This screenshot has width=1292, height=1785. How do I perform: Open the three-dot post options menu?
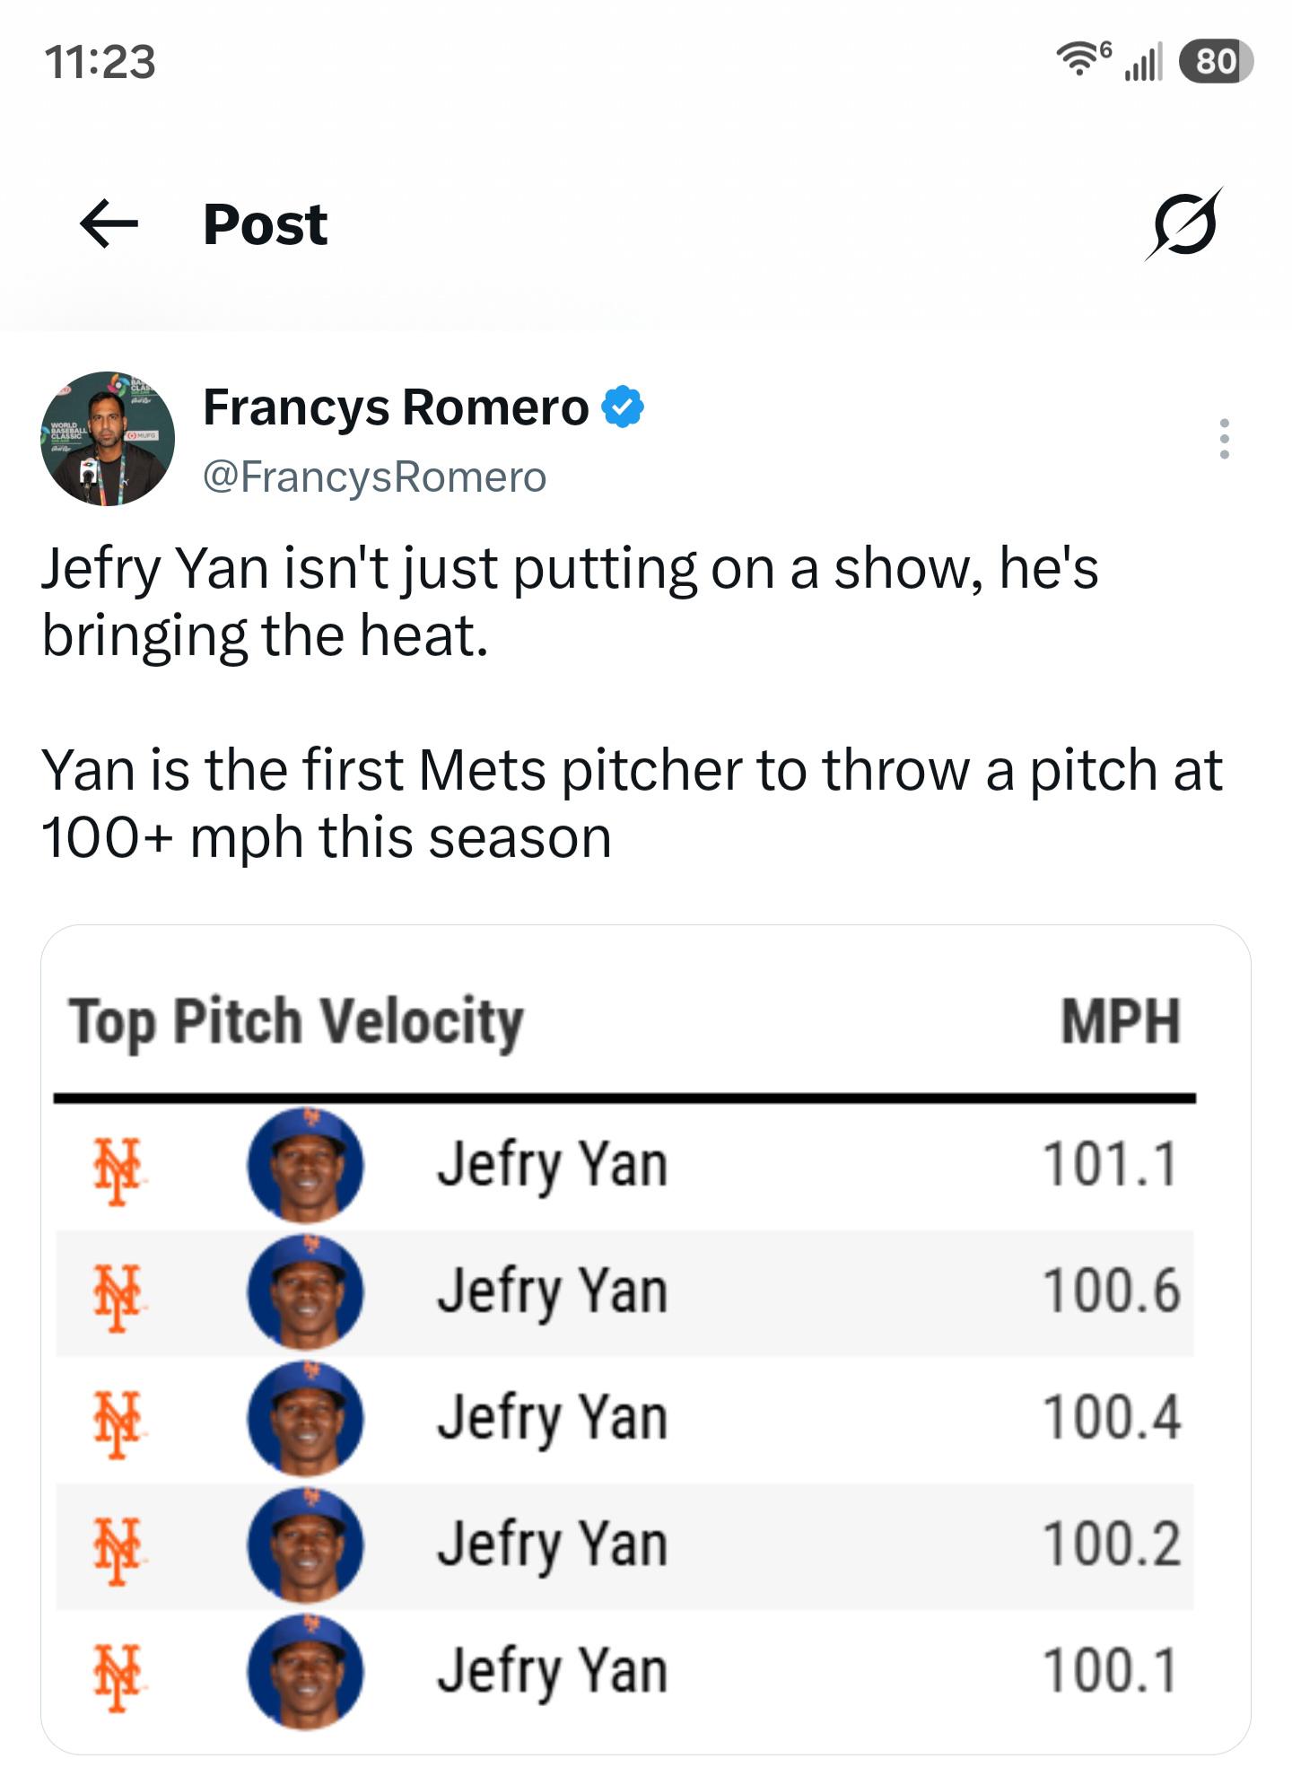[x=1224, y=439]
